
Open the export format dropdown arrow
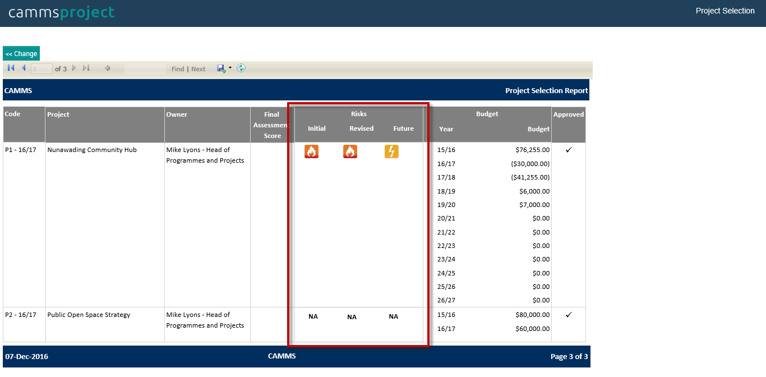[230, 68]
